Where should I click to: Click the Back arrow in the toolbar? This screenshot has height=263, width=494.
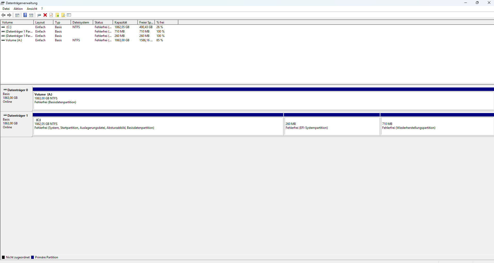coord(4,15)
